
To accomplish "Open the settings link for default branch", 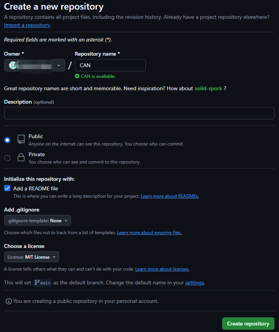I will (195, 282).
